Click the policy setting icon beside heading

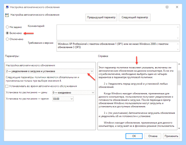pyautogui.click(x=7, y=15)
